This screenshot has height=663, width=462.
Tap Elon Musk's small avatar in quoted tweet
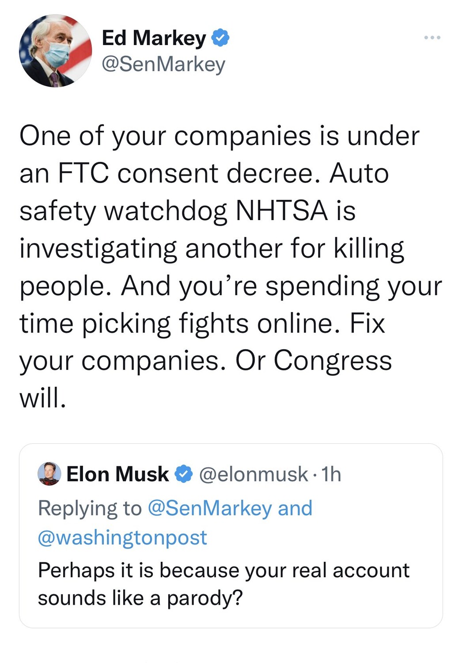pyautogui.click(x=49, y=474)
